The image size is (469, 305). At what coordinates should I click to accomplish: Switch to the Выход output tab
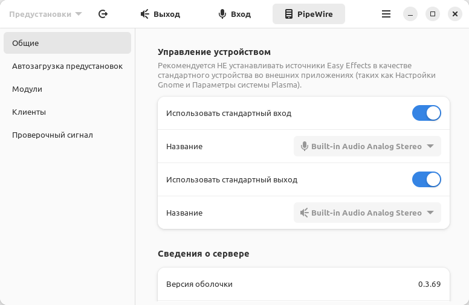point(160,14)
